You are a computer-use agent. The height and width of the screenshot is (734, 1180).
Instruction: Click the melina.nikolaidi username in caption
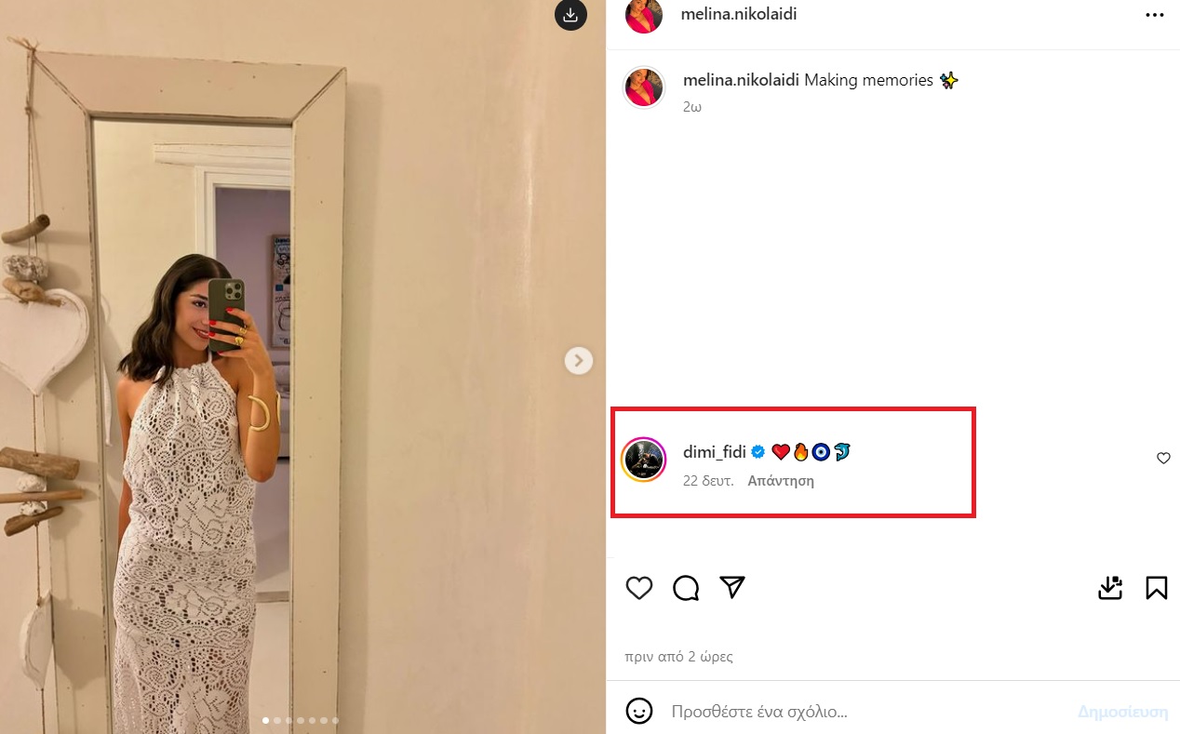coord(742,80)
